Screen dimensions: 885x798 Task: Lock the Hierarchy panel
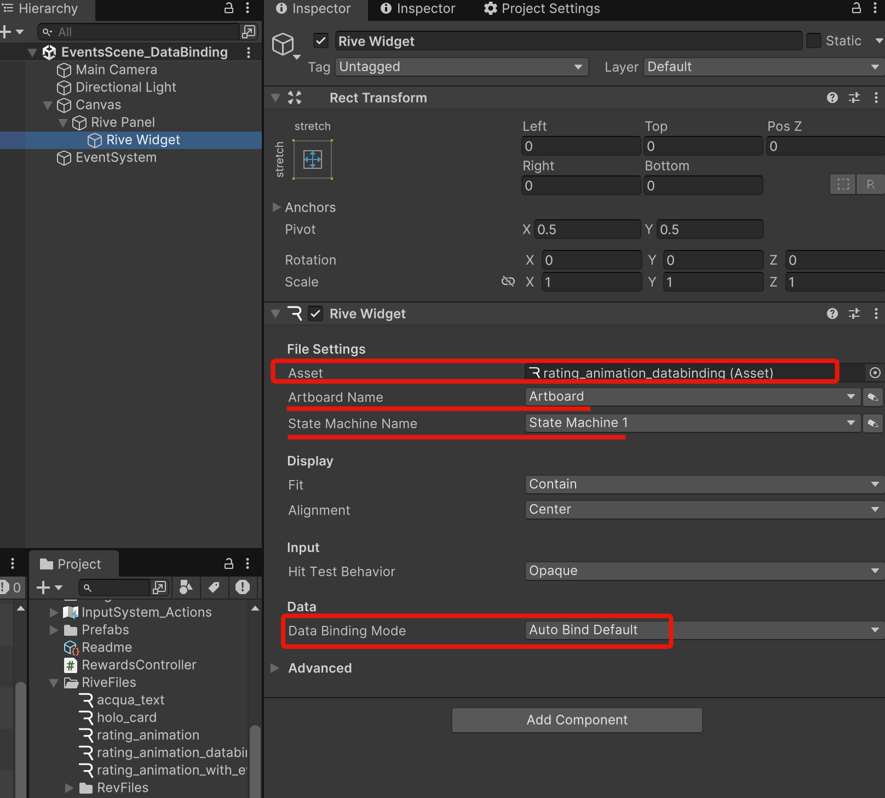coord(229,8)
